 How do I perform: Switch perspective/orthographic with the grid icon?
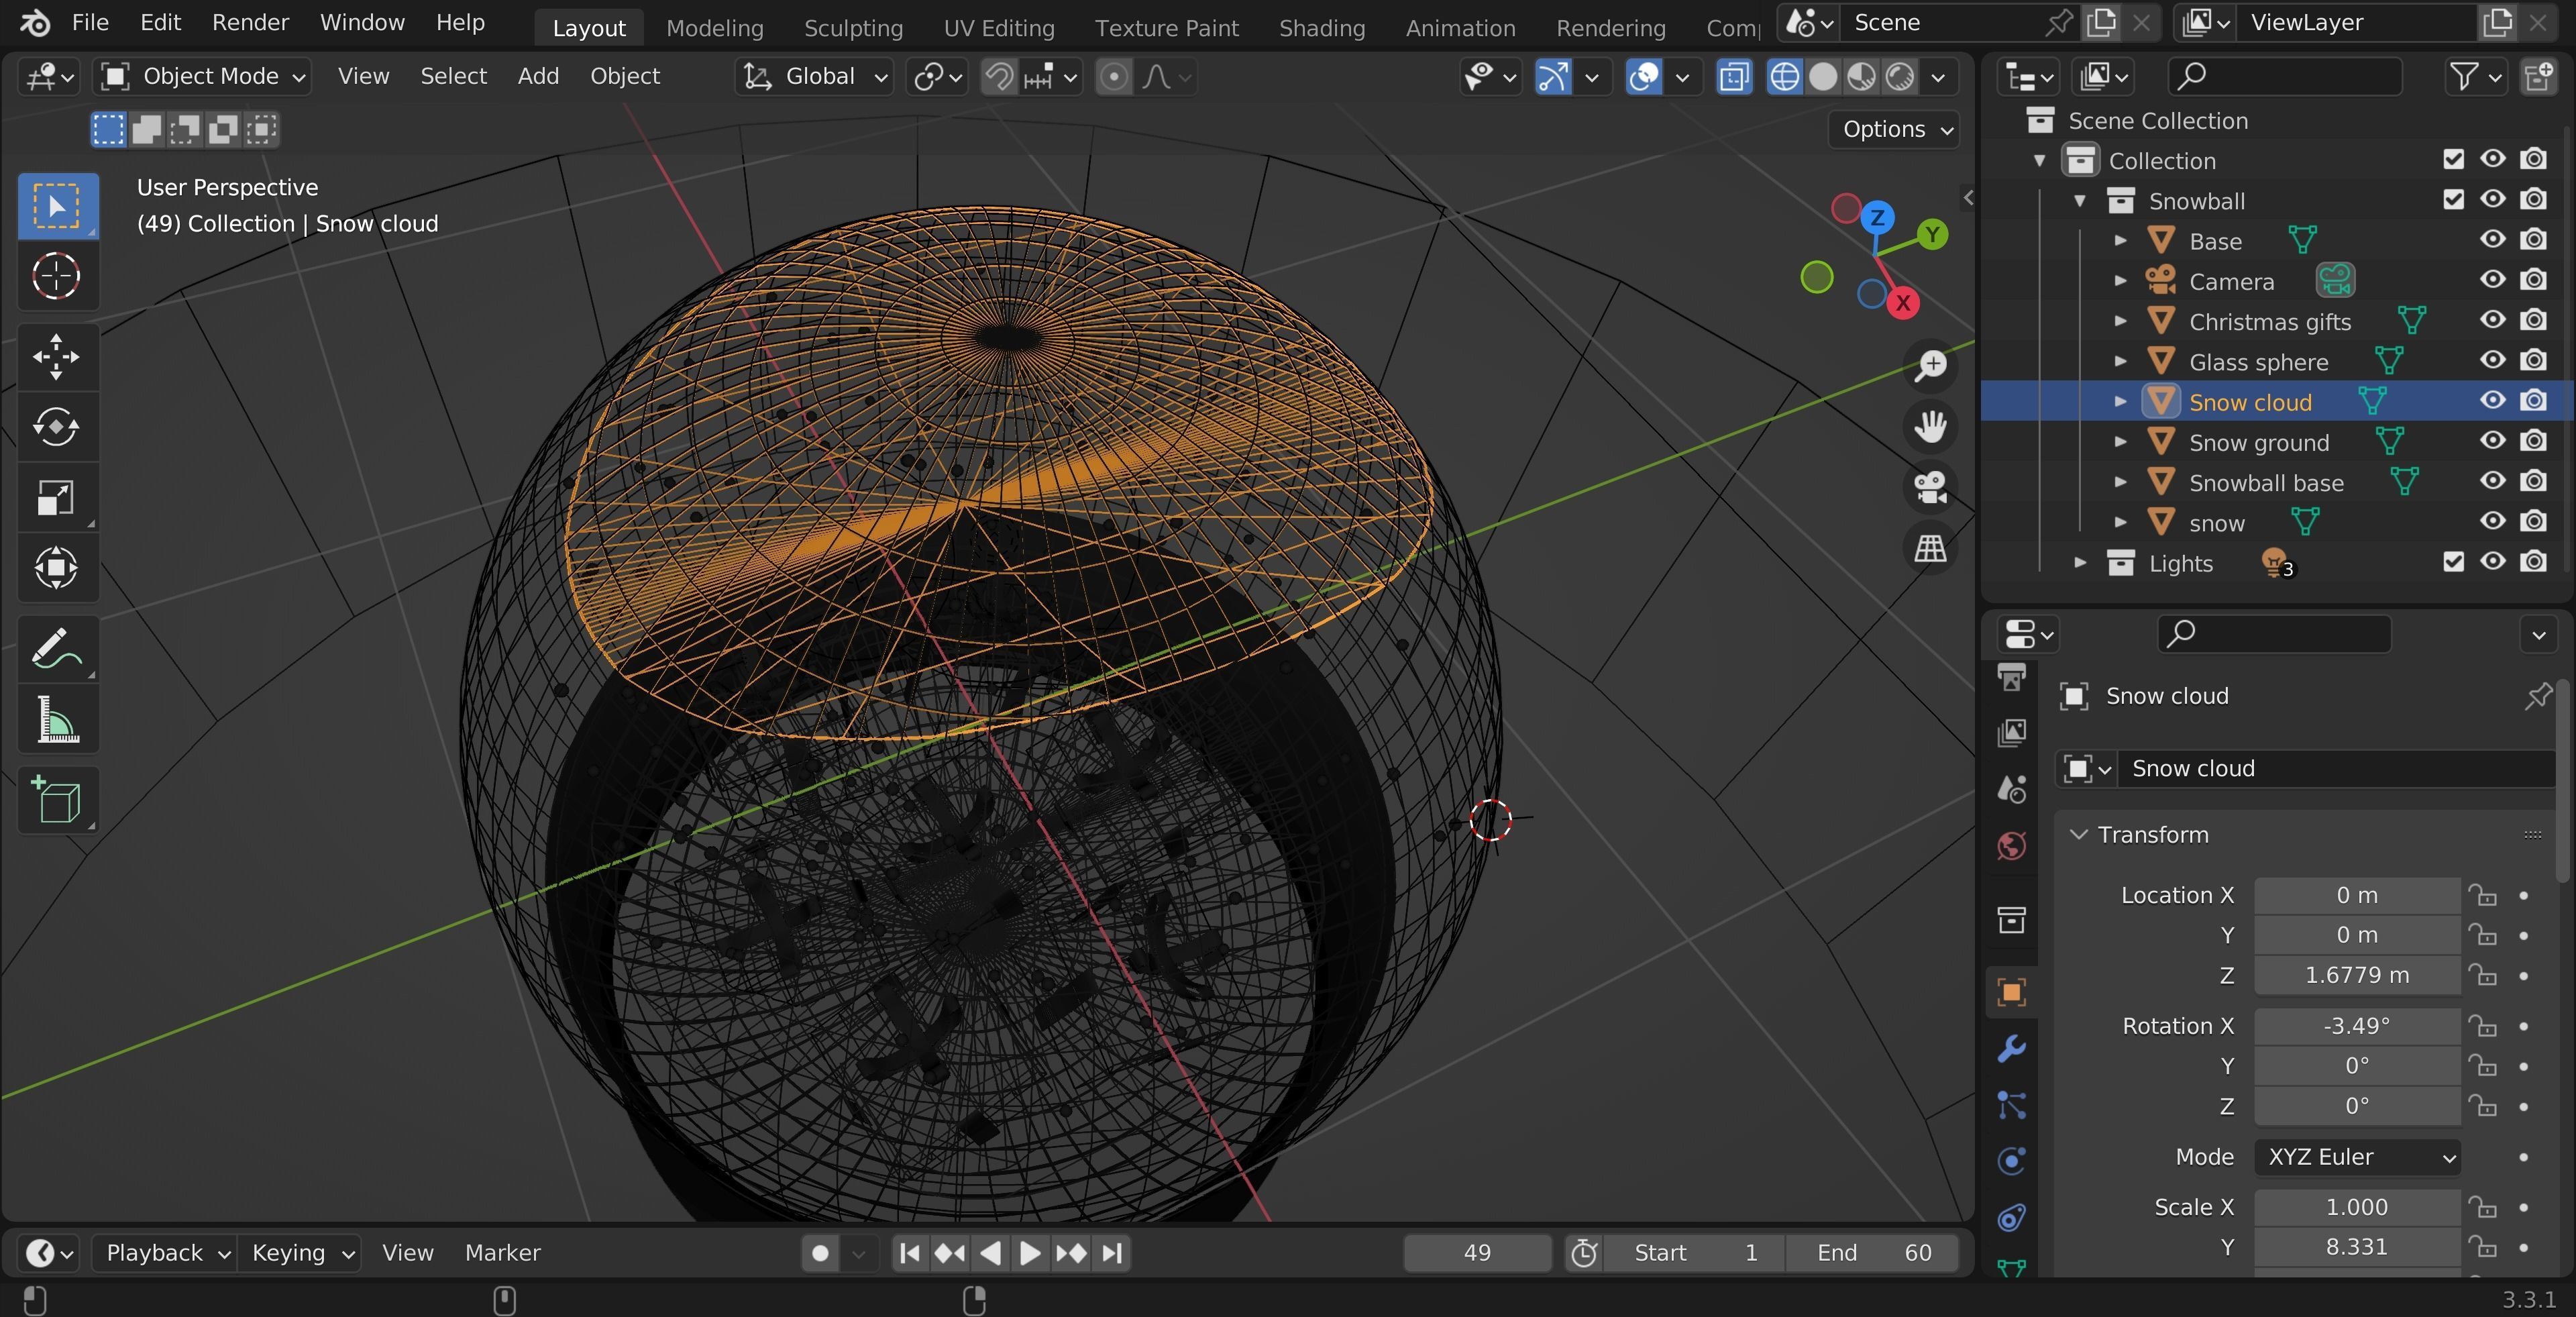1930,548
